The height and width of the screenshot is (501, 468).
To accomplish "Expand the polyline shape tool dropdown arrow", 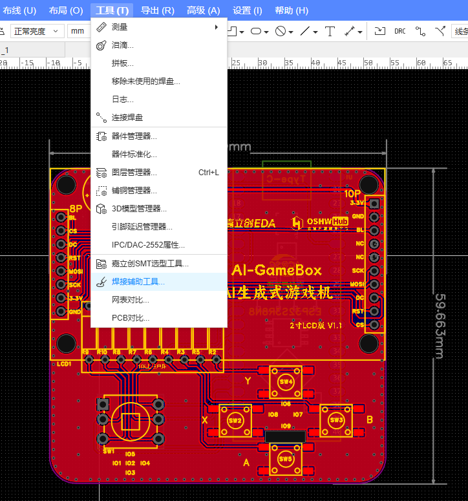I will coord(242,32).
